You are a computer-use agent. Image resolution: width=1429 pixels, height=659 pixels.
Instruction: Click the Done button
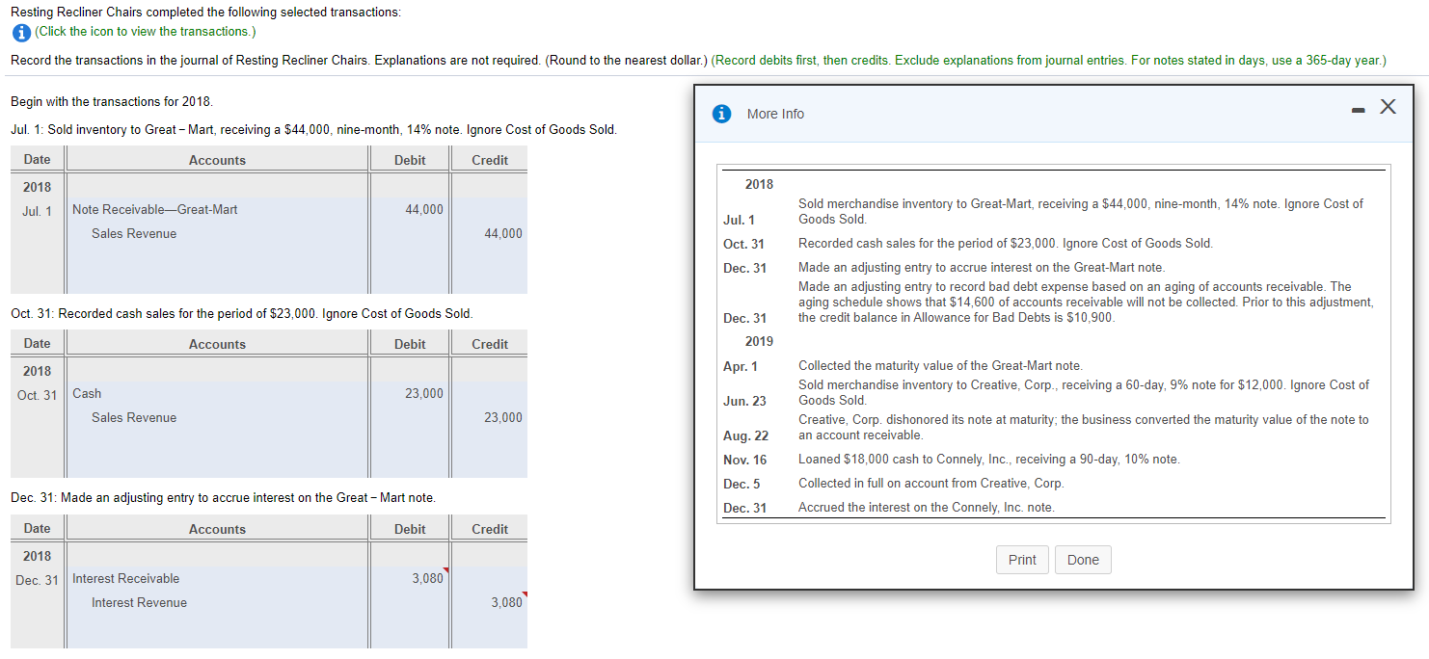1083,560
